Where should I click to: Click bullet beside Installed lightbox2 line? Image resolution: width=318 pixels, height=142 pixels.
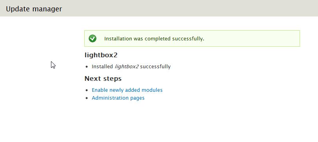[87, 67]
